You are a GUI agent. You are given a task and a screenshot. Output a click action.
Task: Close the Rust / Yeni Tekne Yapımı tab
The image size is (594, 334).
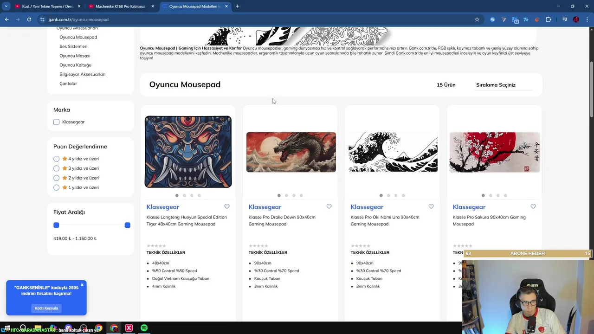(x=79, y=6)
